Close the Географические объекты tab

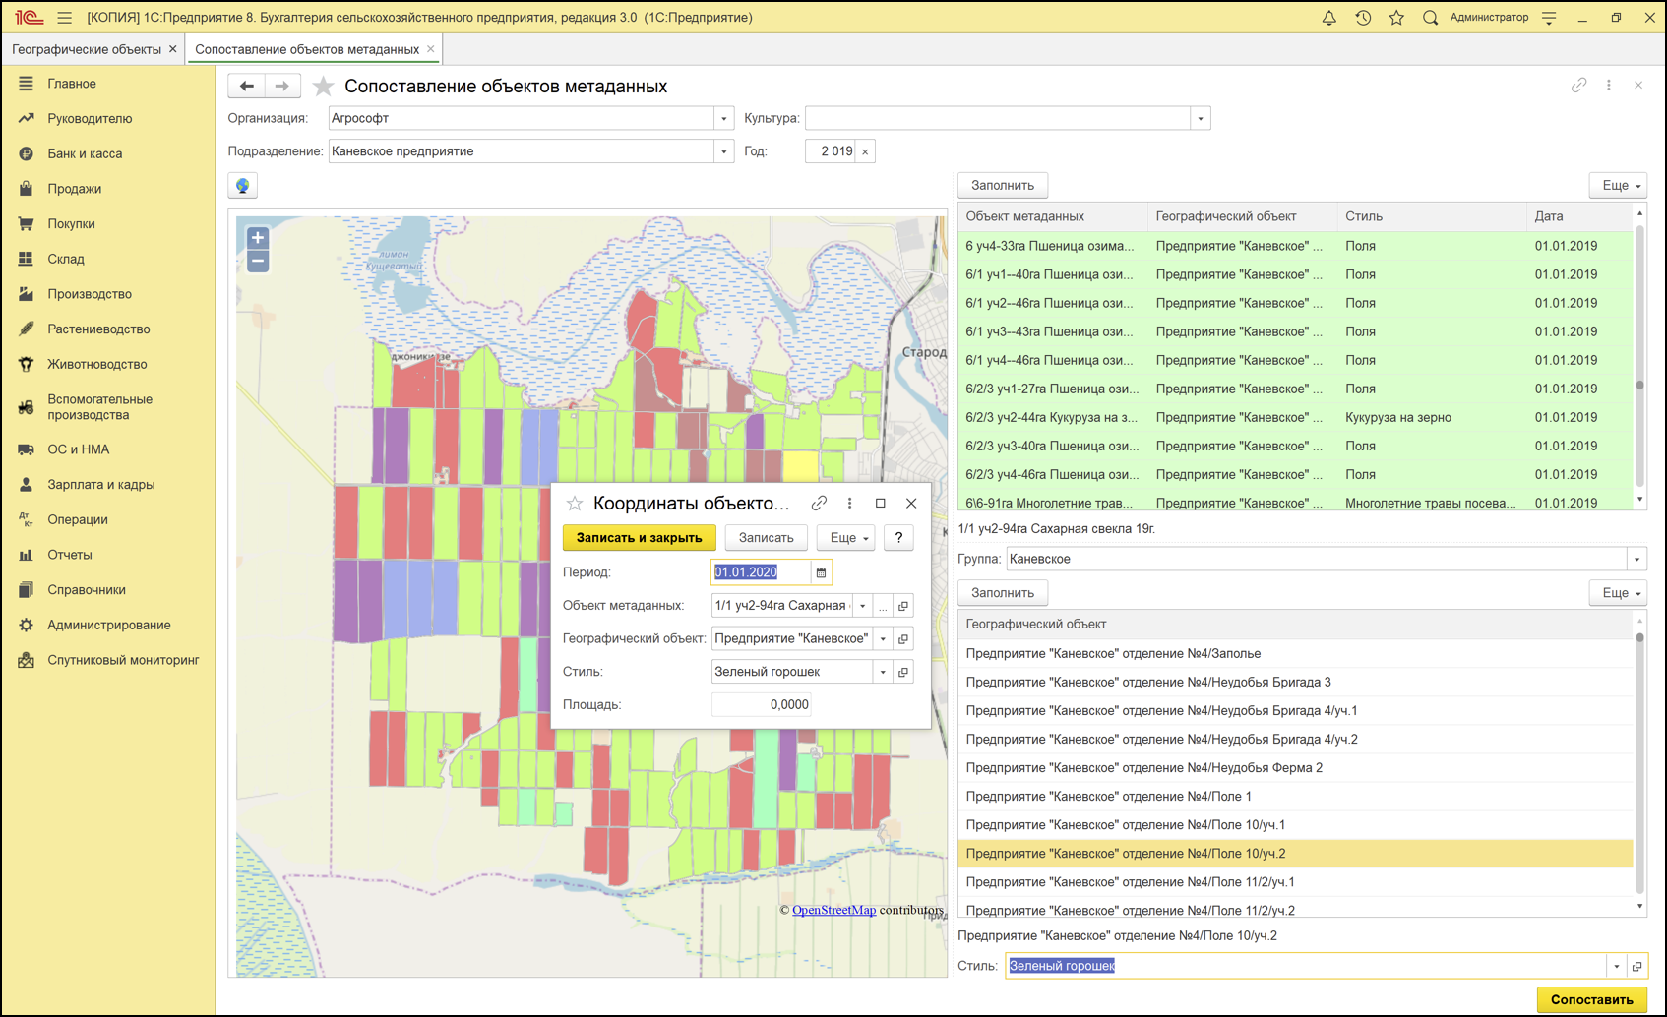click(173, 49)
